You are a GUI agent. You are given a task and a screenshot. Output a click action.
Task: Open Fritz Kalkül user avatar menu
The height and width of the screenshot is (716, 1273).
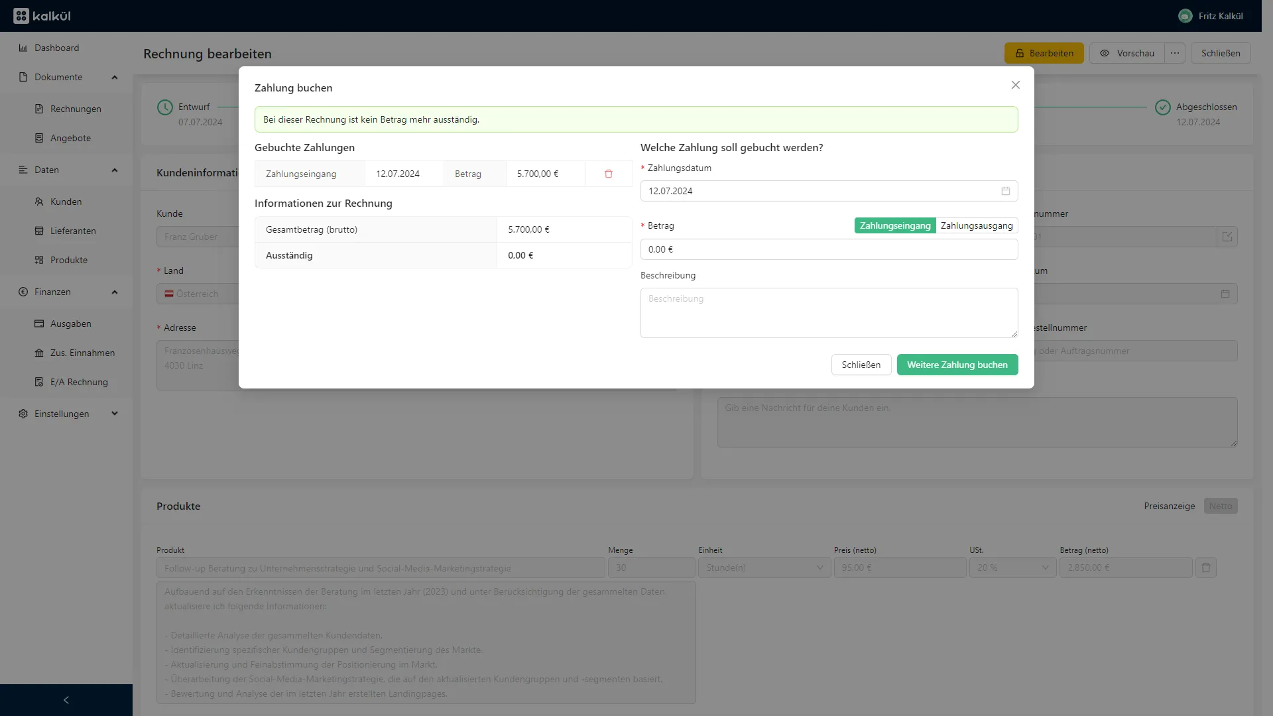click(x=1185, y=16)
